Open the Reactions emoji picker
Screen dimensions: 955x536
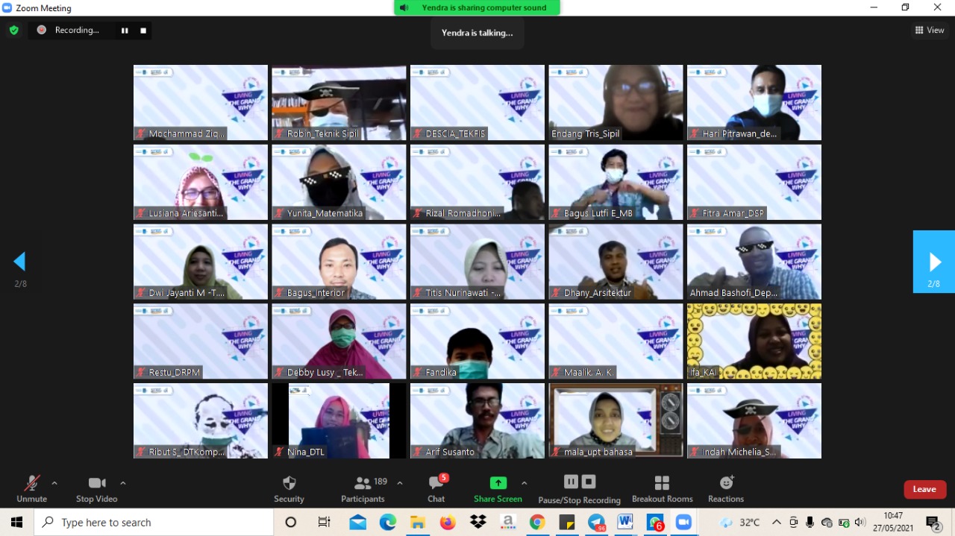tap(726, 488)
